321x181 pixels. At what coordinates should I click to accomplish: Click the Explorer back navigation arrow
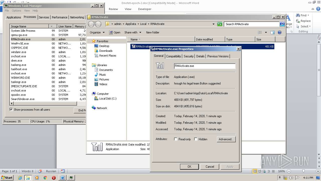[x=91, y=24]
